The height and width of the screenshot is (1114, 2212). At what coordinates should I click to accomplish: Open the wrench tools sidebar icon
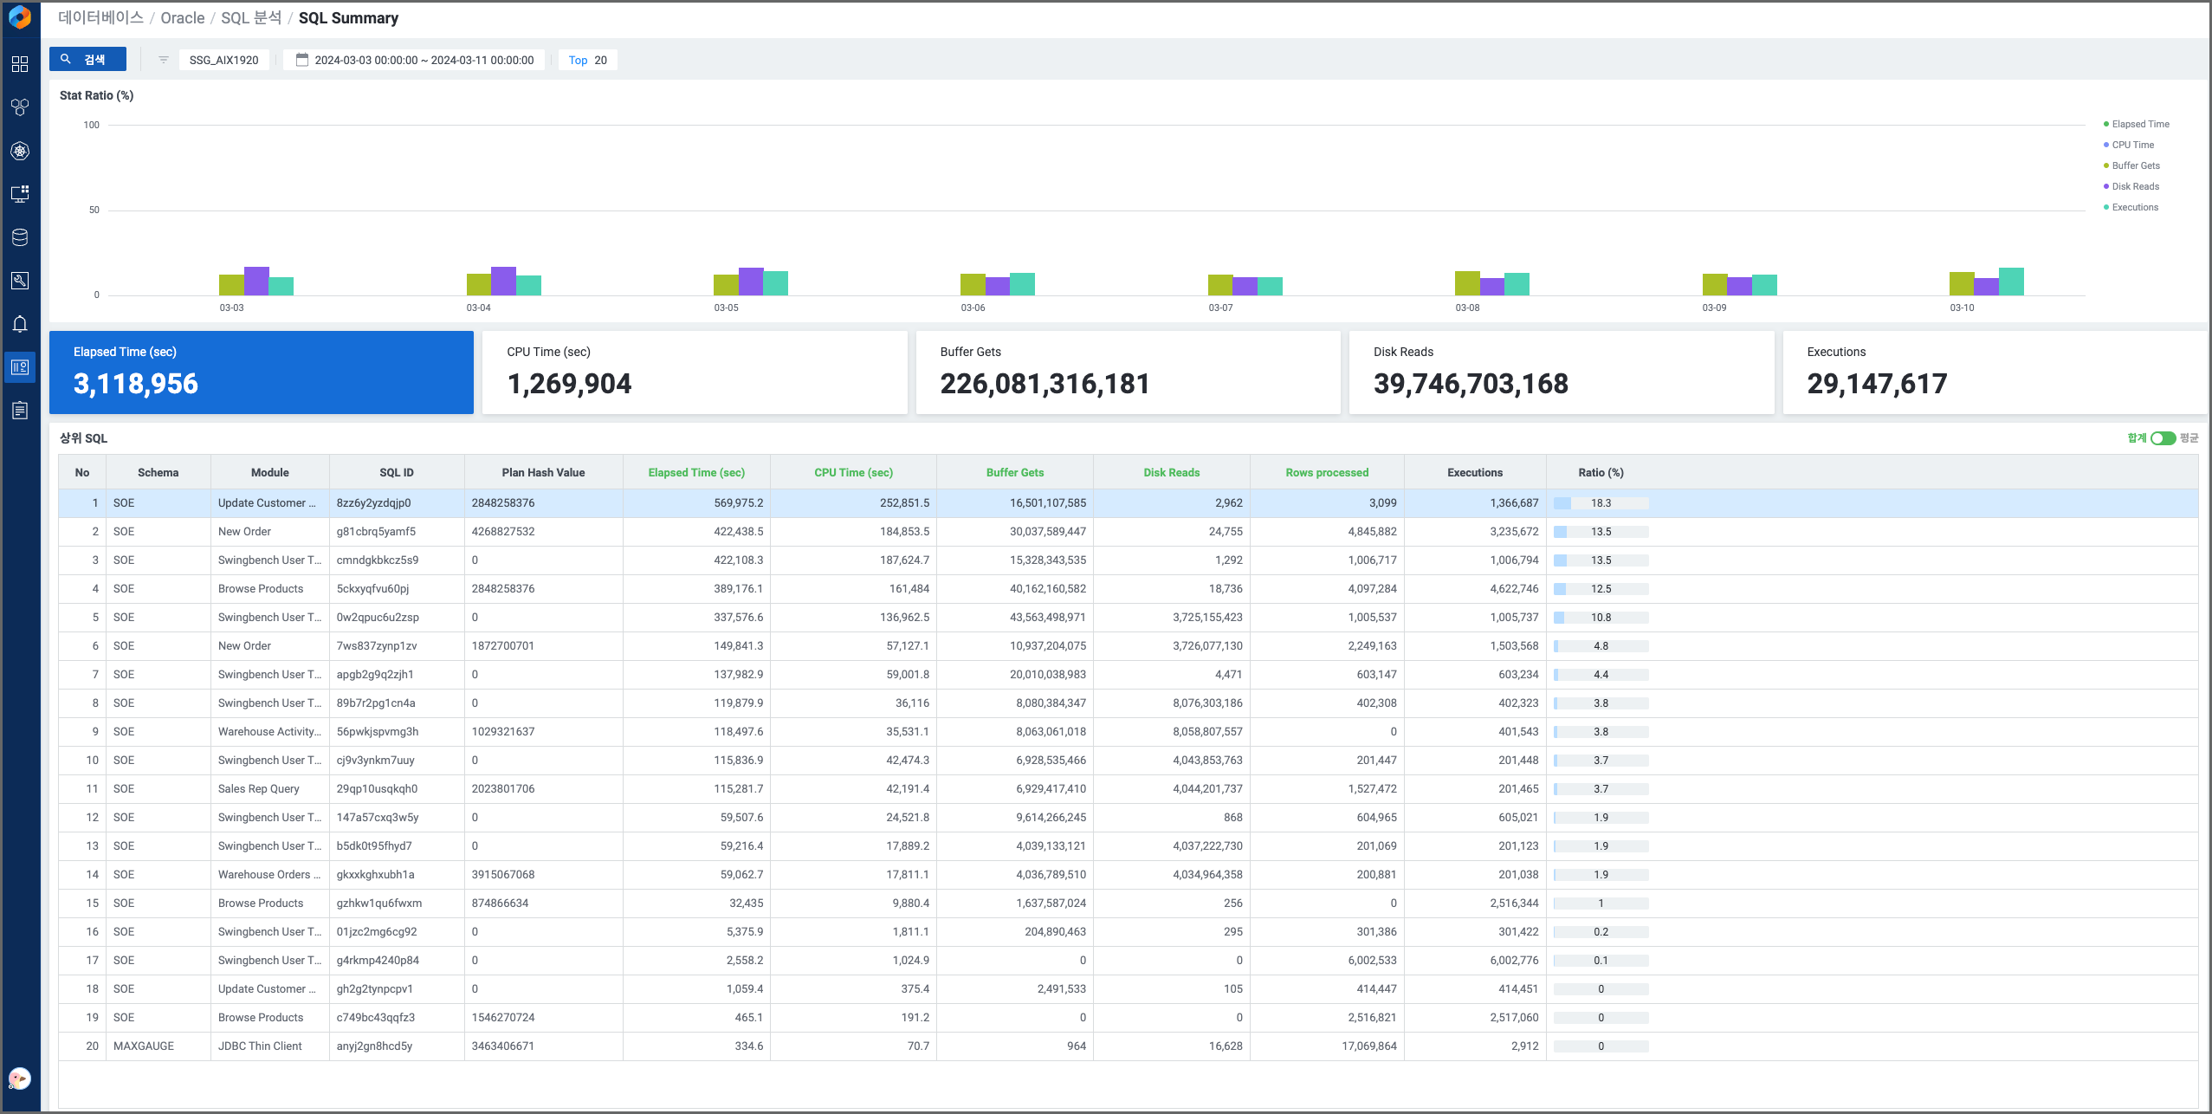click(20, 281)
